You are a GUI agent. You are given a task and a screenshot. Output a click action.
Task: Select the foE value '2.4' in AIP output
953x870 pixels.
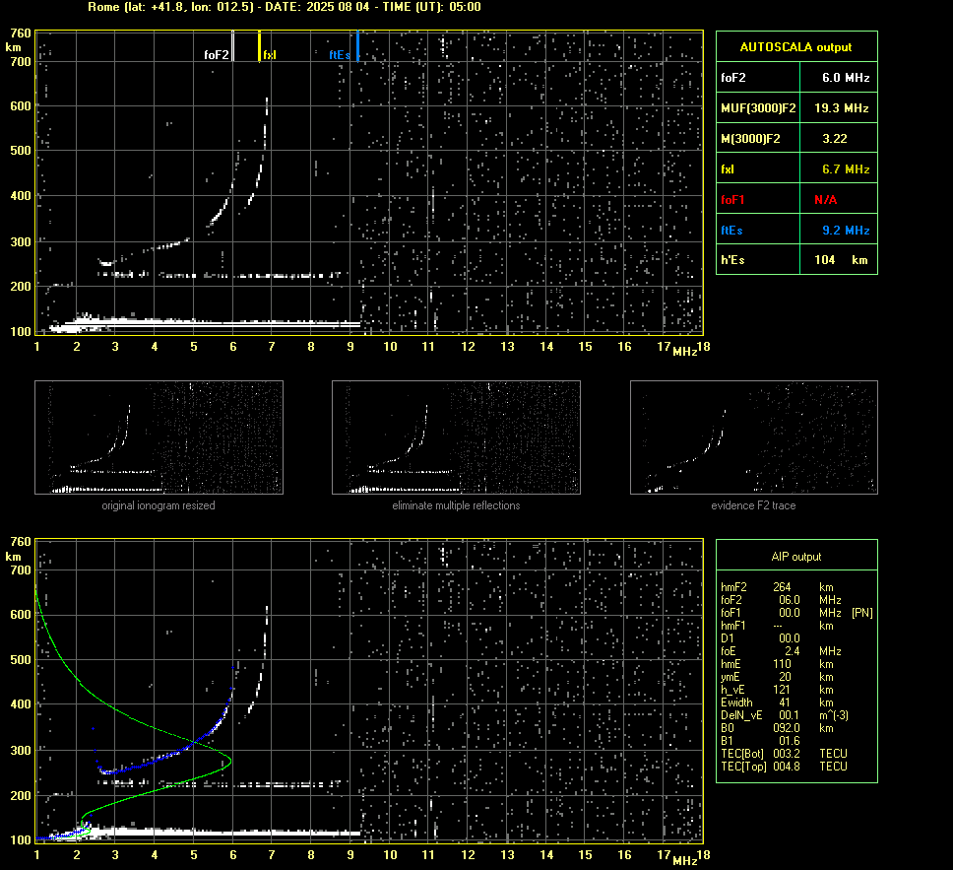(x=792, y=651)
